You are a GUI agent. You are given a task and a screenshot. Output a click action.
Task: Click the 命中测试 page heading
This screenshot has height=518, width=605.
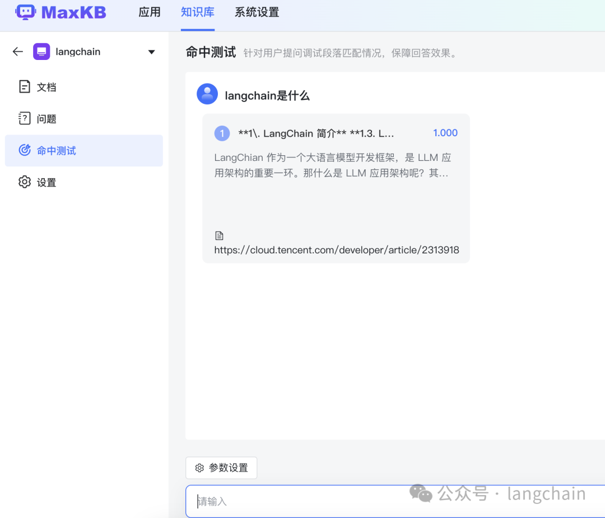pyautogui.click(x=211, y=52)
